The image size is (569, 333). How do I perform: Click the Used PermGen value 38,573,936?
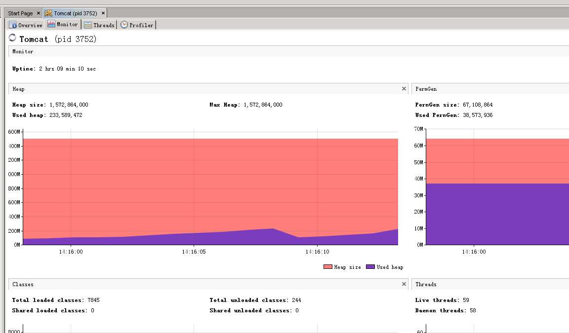[478, 115]
